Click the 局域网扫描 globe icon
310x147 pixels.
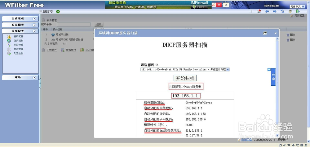tap(53, 35)
